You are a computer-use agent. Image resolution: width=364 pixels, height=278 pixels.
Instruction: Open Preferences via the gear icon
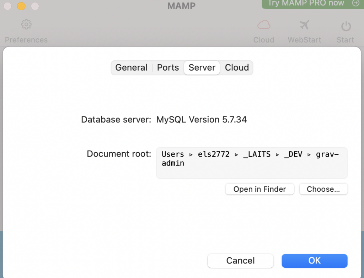[x=26, y=24]
